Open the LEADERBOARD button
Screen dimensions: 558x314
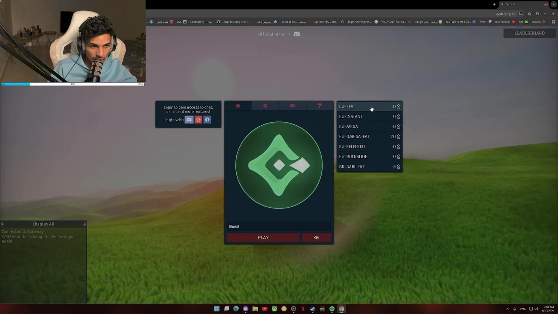[x=530, y=33]
